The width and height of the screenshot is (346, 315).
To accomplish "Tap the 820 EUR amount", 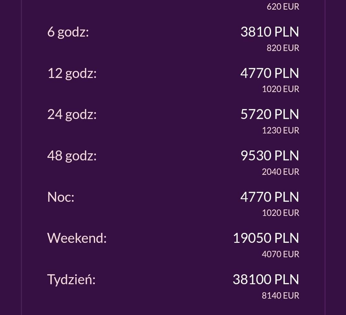I will (283, 48).
